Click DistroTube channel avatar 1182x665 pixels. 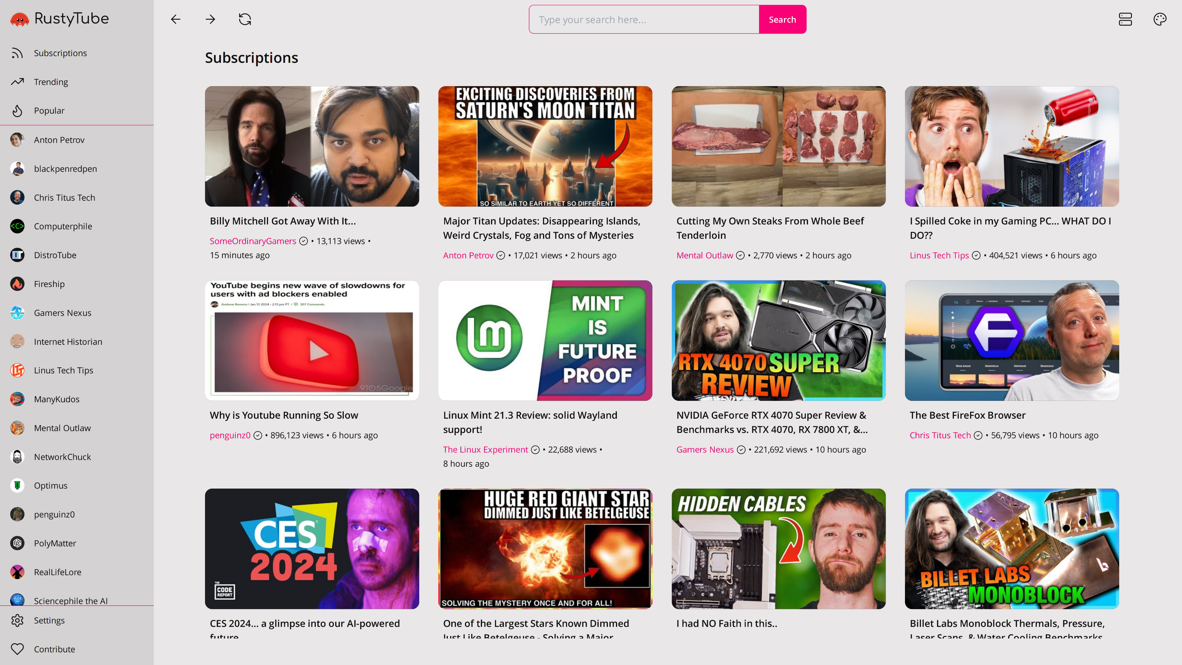coord(18,255)
